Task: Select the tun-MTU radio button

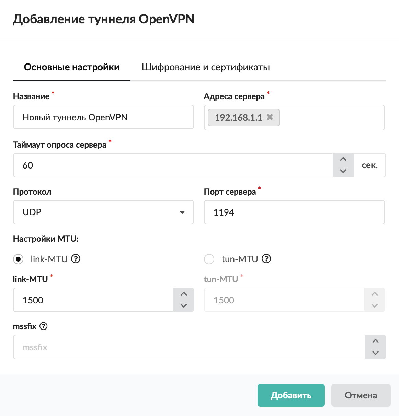Action: pyautogui.click(x=209, y=259)
